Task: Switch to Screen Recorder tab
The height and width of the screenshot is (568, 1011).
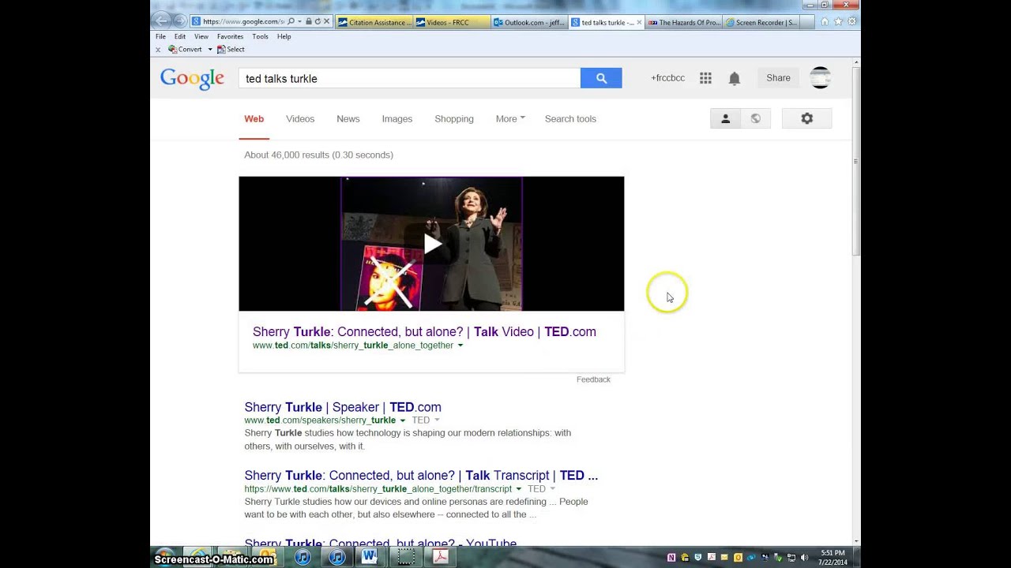Action: coord(761,22)
